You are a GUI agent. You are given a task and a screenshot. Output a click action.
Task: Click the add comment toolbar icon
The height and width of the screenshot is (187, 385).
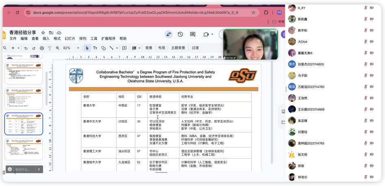coord(124,48)
